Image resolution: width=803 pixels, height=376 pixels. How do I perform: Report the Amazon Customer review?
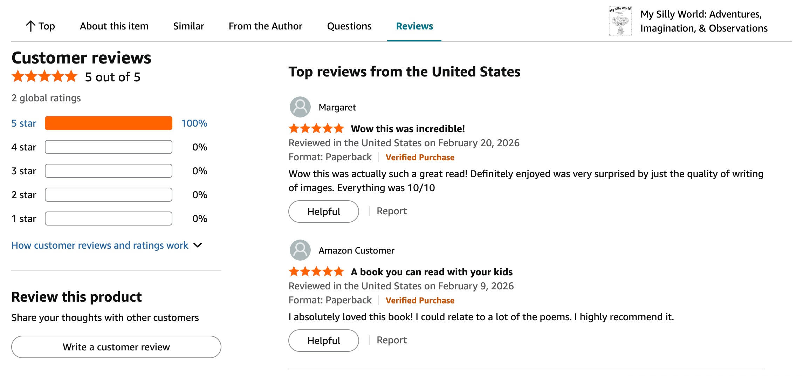[391, 340]
